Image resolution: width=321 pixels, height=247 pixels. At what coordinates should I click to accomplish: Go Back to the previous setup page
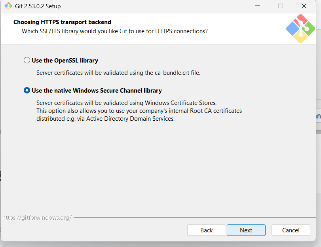click(x=206, y=230)
